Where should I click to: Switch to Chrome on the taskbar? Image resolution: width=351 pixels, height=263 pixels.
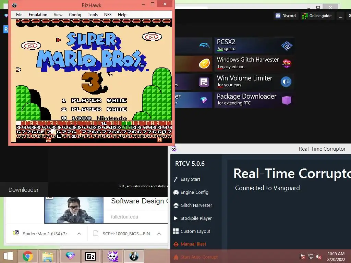click(27, 256)
